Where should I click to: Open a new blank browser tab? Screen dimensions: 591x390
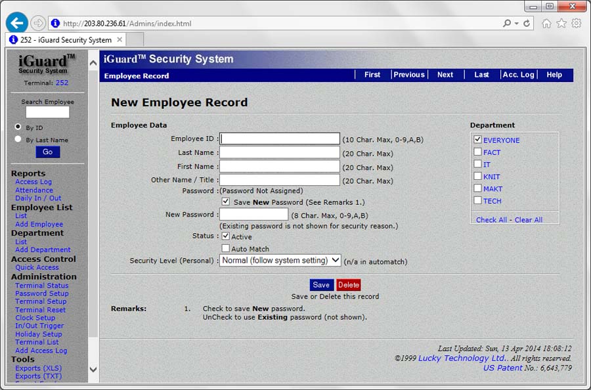[x=135, y=39]
